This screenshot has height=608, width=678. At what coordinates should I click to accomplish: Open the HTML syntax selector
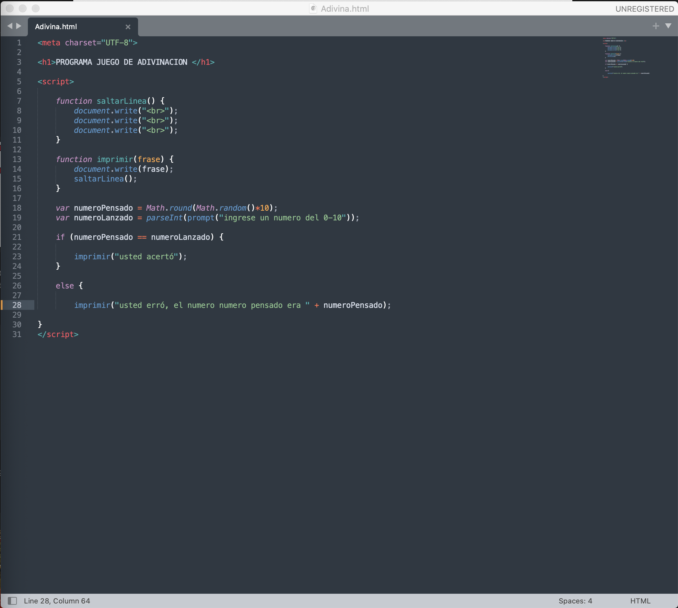tap(640, 601)
